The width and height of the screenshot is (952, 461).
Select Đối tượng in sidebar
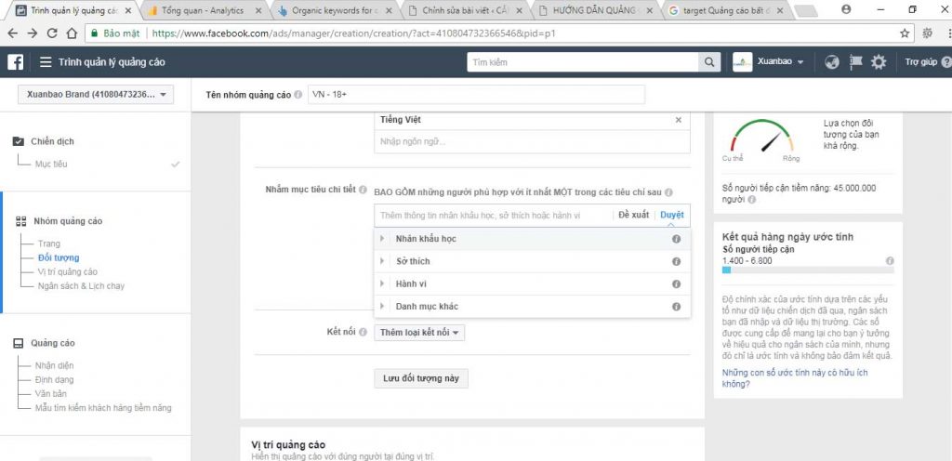[59, 257]
